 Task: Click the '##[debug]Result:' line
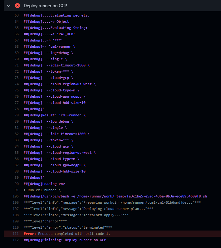55,115
